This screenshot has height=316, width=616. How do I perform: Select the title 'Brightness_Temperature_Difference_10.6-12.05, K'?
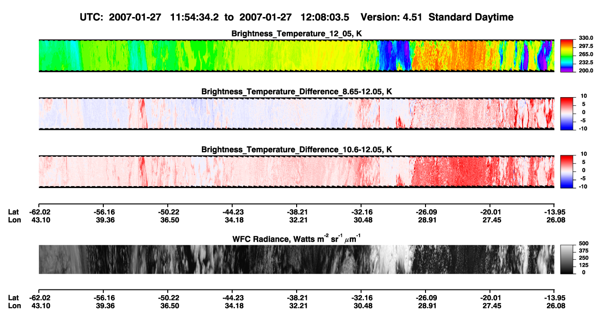pos(296,149)
